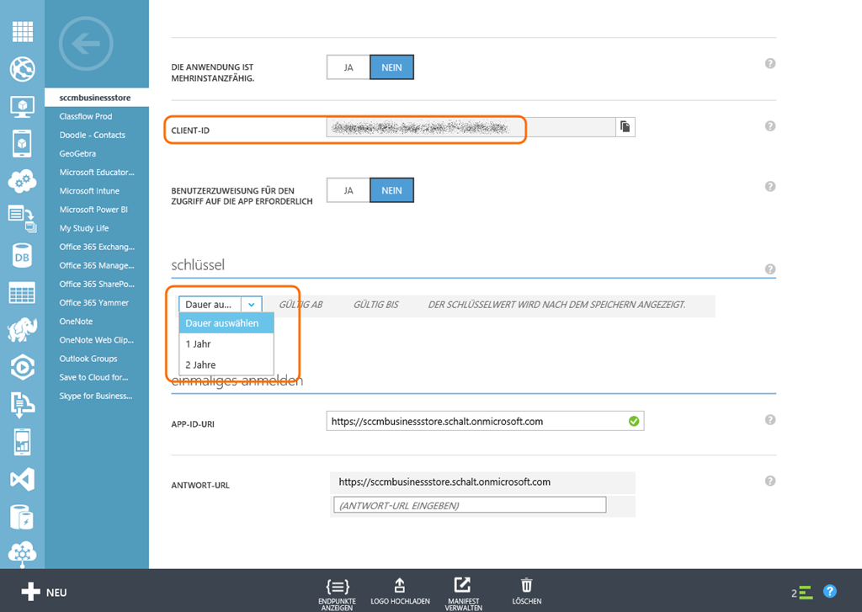Open help icon beside Client-ID
The width and height of the screenshot is (862, 612).
pyautogui.click(x=769, y=126)
